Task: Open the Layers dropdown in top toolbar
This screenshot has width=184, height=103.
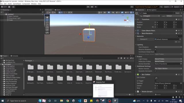Action: 168,7
